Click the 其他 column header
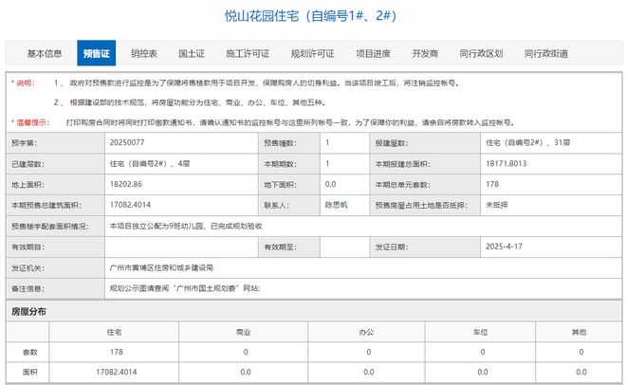This screenshot has width=626, height=385. pos(579,332)
